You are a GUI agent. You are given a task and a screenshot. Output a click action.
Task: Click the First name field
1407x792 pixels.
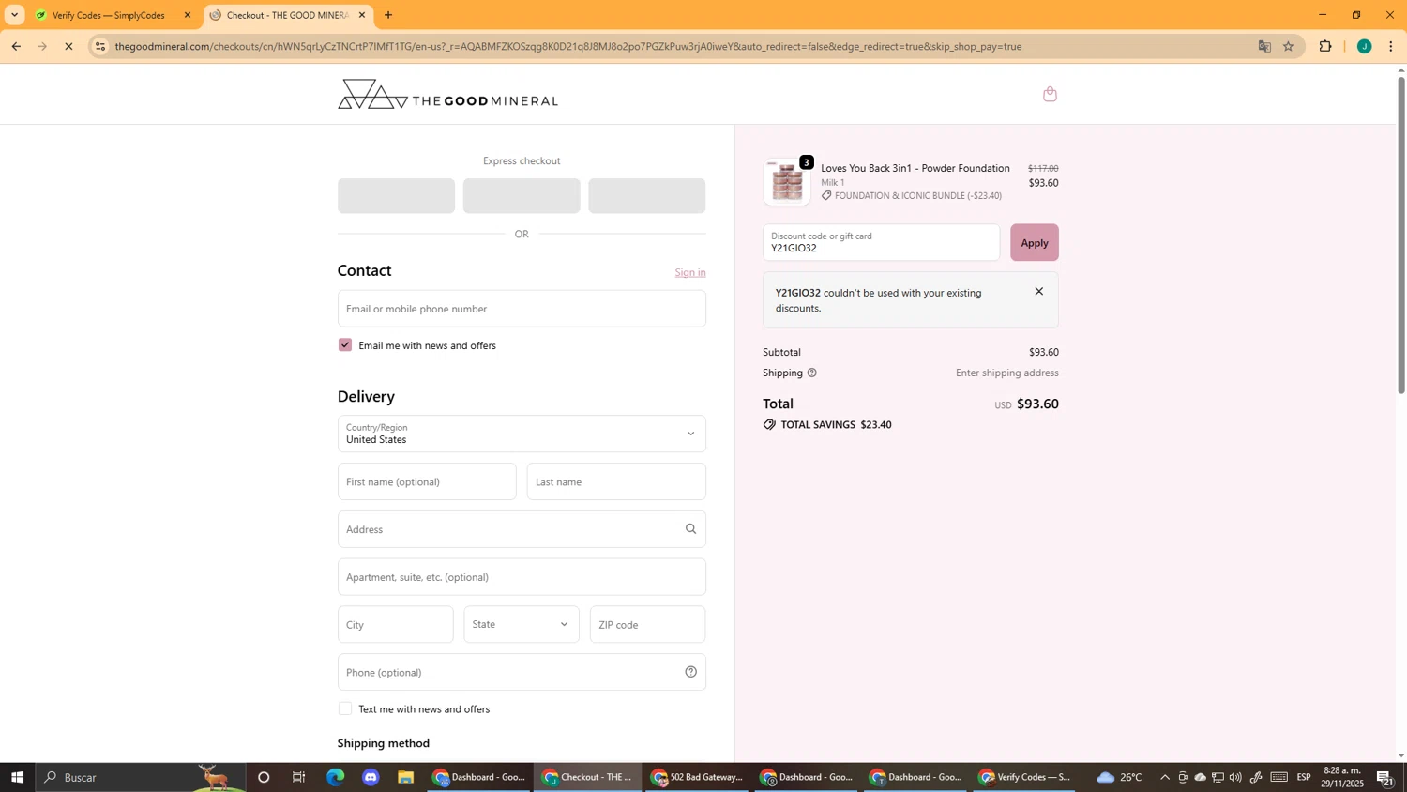pyautogui.click(x=427, y=482)
